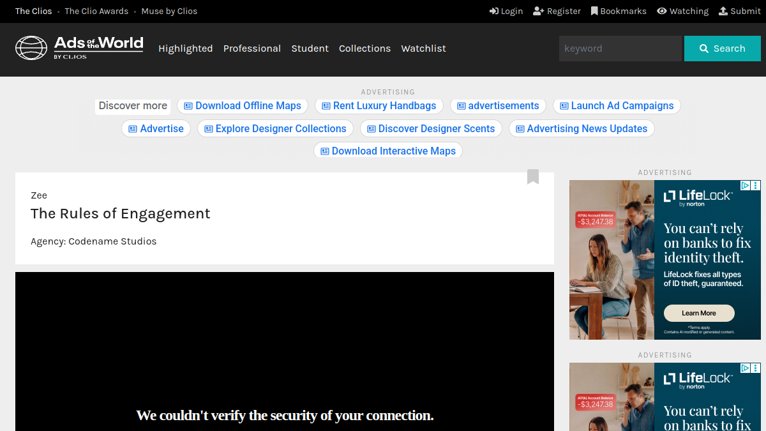Open the Download Offline Maps ad link
Viewport: 766px width, 431px height.
click(243, 106)
